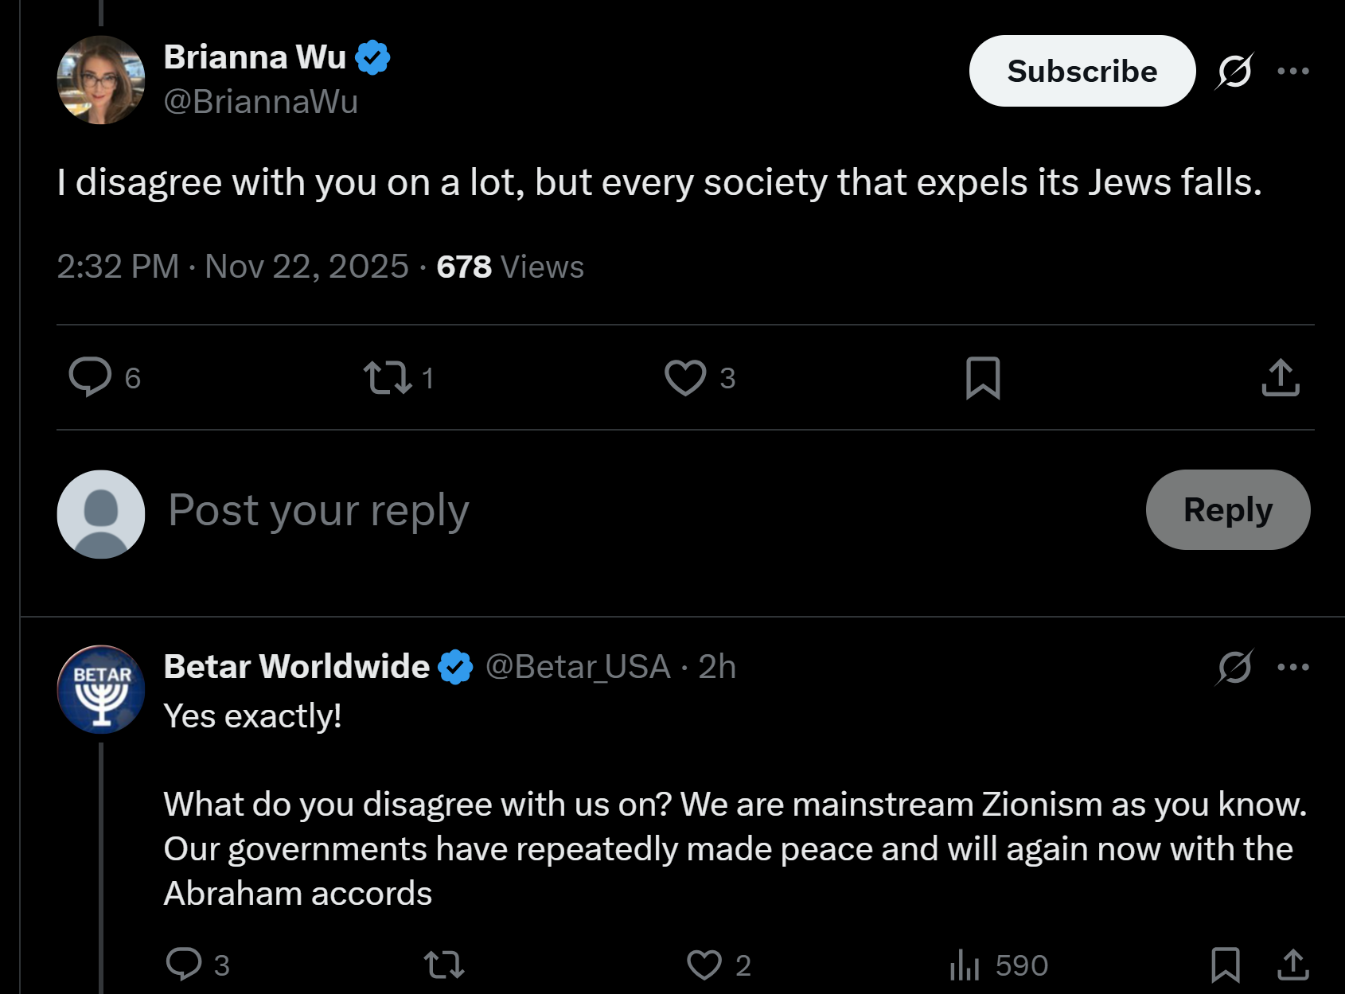Open the three-dot more menu on Brianna Wu's post

click(x=1293, y=71)
